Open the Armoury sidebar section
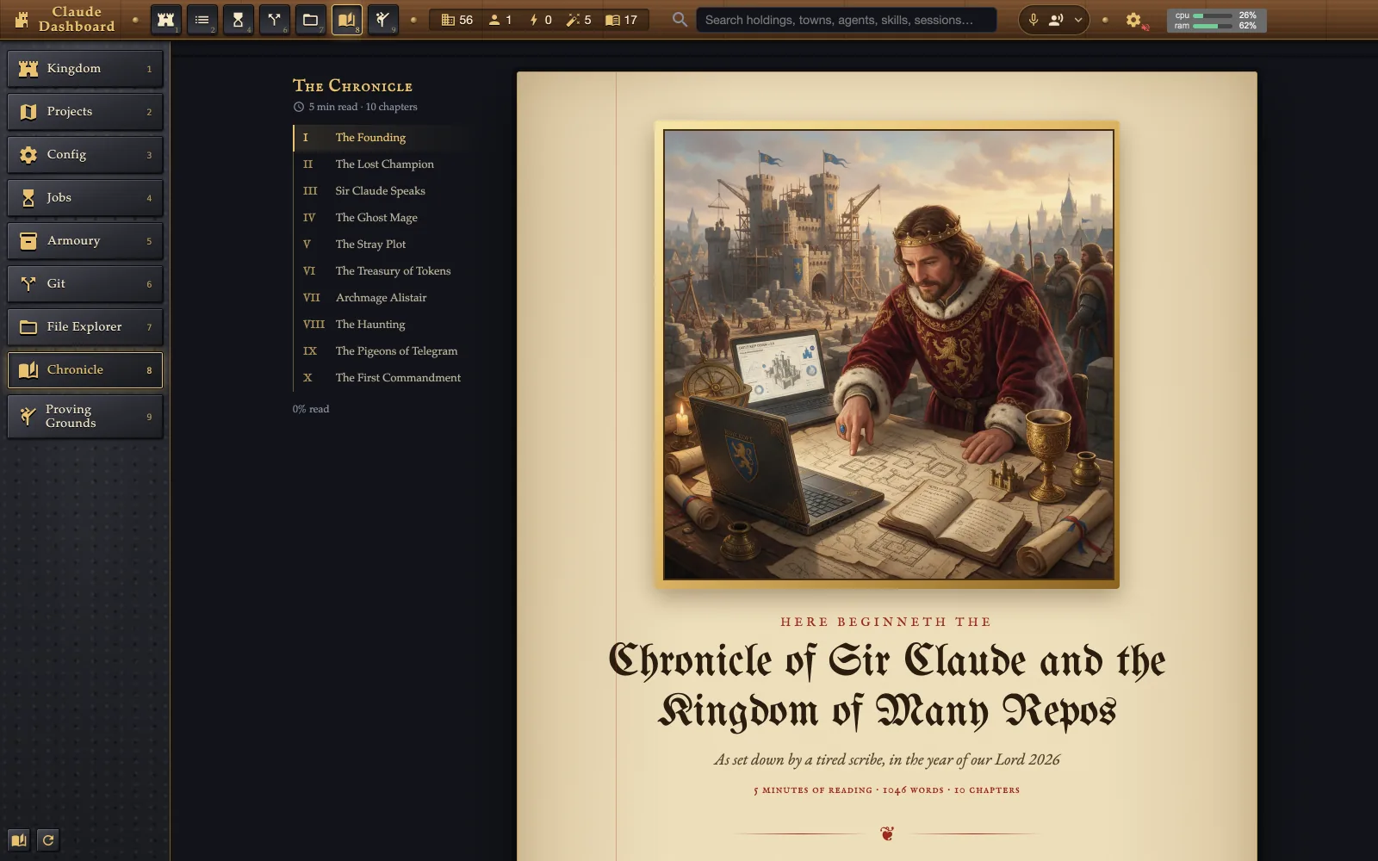 click(85, 241)
